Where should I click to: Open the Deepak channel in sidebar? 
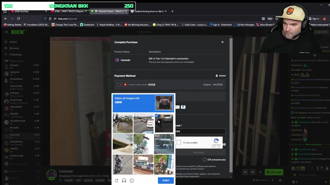coord(22,66)
